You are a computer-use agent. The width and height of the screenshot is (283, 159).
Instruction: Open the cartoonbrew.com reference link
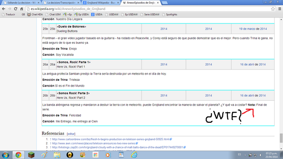point(111,139)
